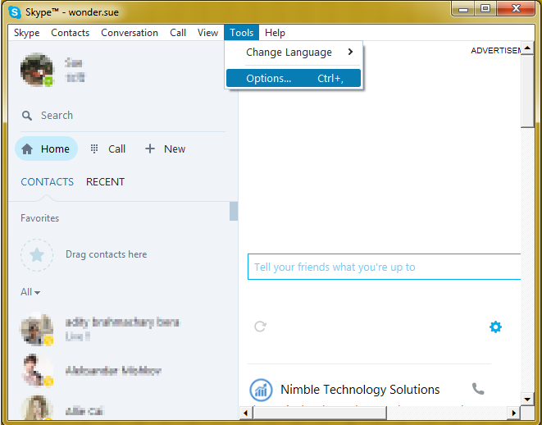Open the dial pad Call button
This screenshot has width=542, height=425.
pyautogui.click(x=107, y=149)
